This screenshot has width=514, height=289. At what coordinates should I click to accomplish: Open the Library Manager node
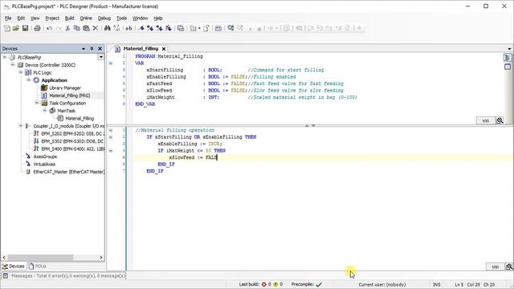click(65, 88)
